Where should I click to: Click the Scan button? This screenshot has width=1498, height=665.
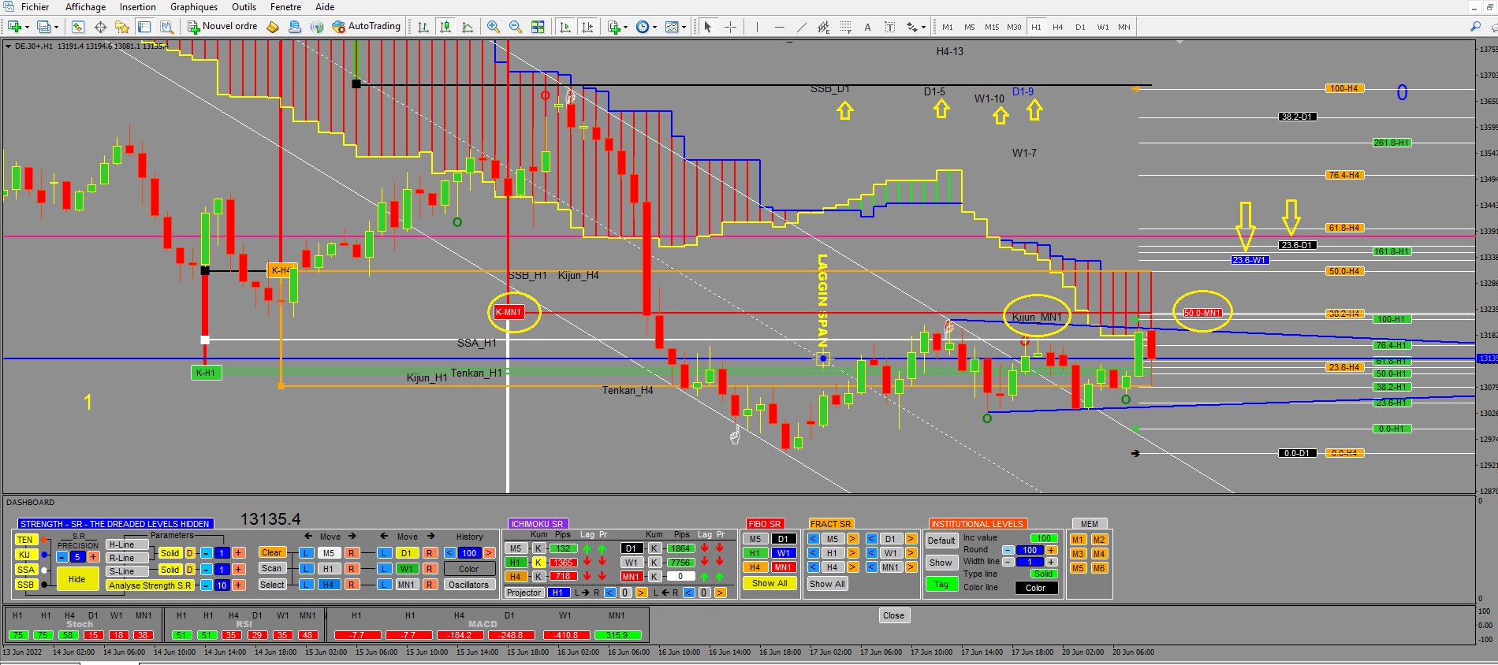click(272, 568)
